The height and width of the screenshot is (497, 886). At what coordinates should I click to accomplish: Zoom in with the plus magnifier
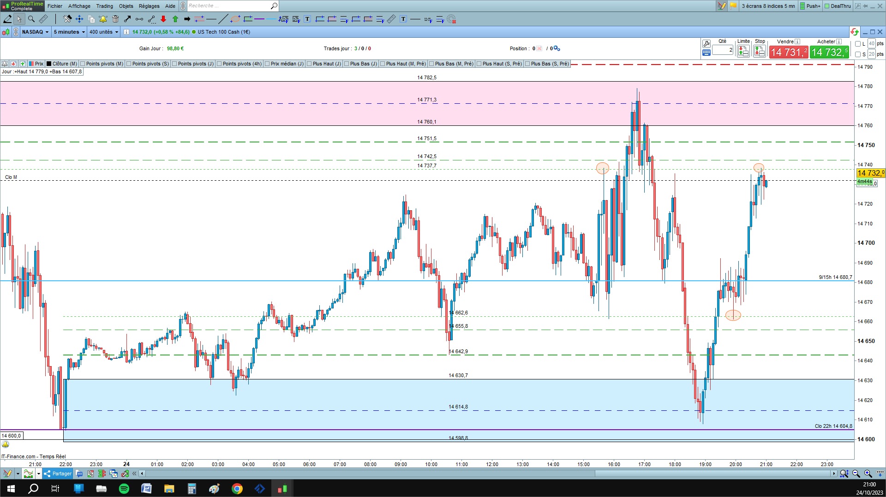868,473
